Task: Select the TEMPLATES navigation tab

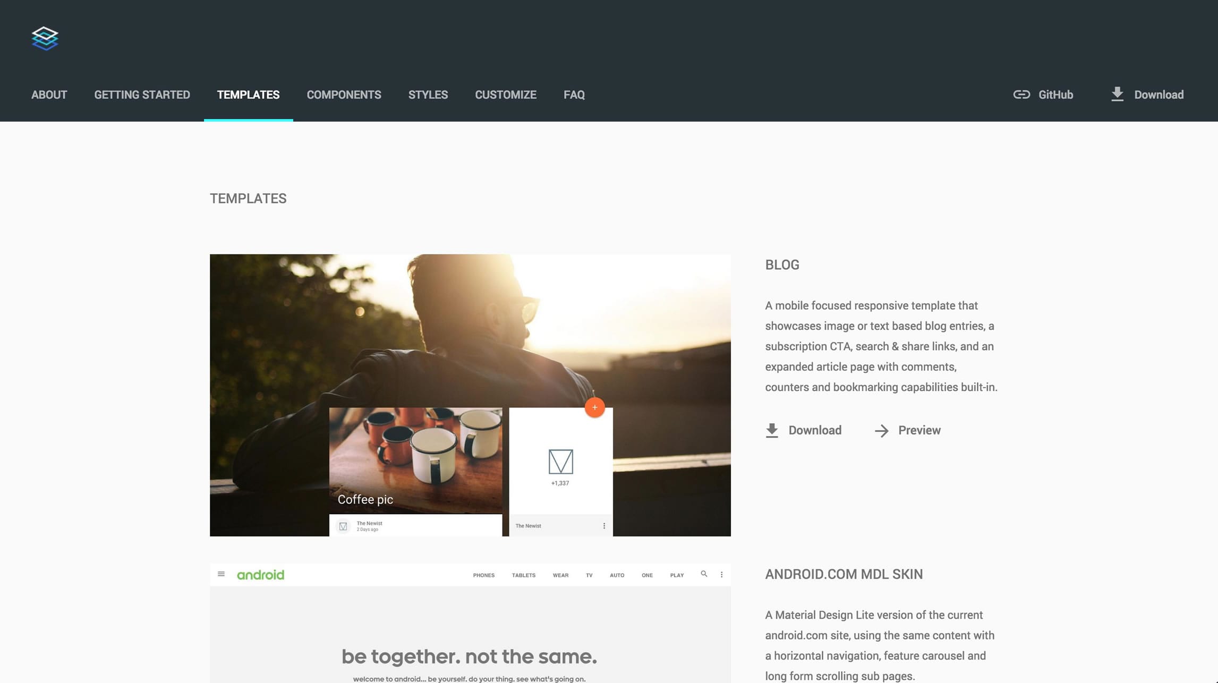Action: (248, 93)
